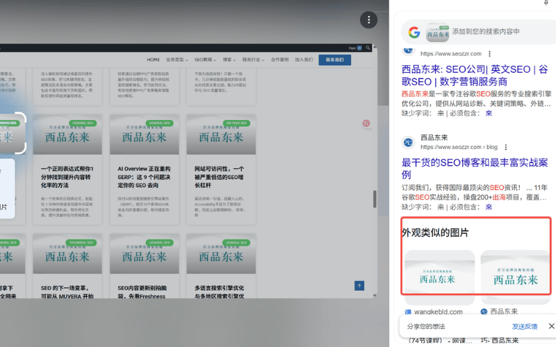This screenshot has width=556, height=347.
Task: Click the scrollbar down arrow of the webpage
Action: point(375,296)
